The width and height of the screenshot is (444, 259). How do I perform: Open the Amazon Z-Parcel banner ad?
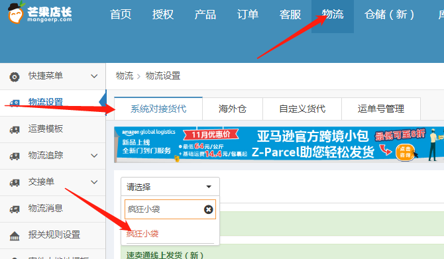[279, 144]
